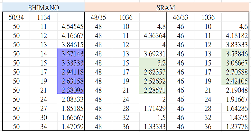251x132 pixels.
Task: Select the 1036 cell beside 48/35
Action: pyautogui.click(x=126, y=17)
